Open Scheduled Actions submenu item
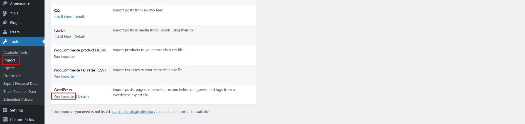 pos(18,99)
